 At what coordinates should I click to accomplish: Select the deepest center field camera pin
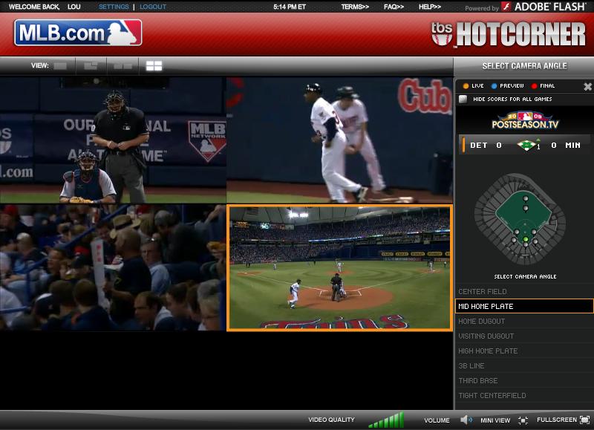point(526,198)
